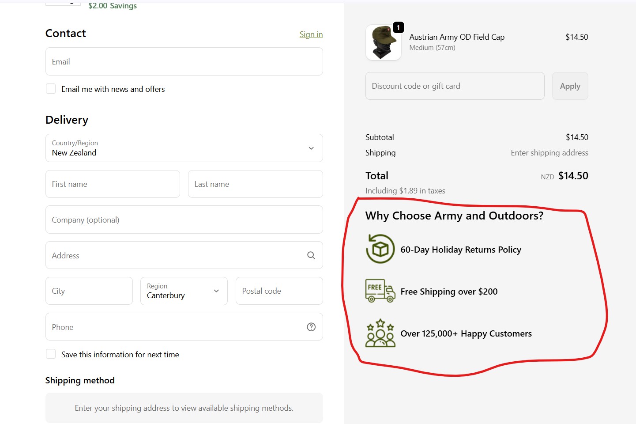Click the quantity badge on the cap thumbnail
636x424 pixels.
398,27
